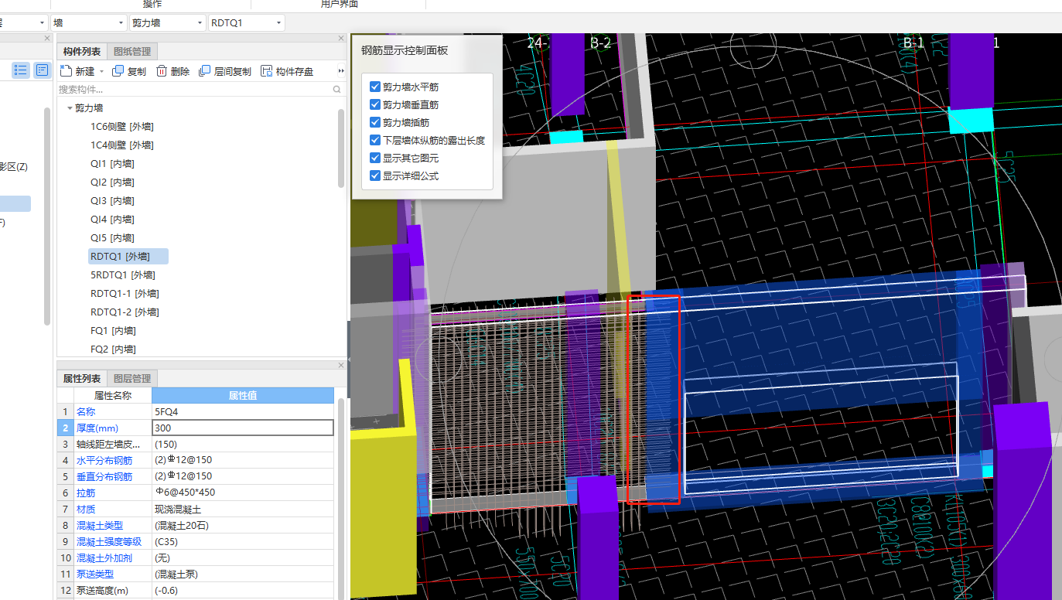Click the 复制 copy icon
The width and height of the screenshot is (1062, 600).
pyautogui.click(x=118, y=71)
